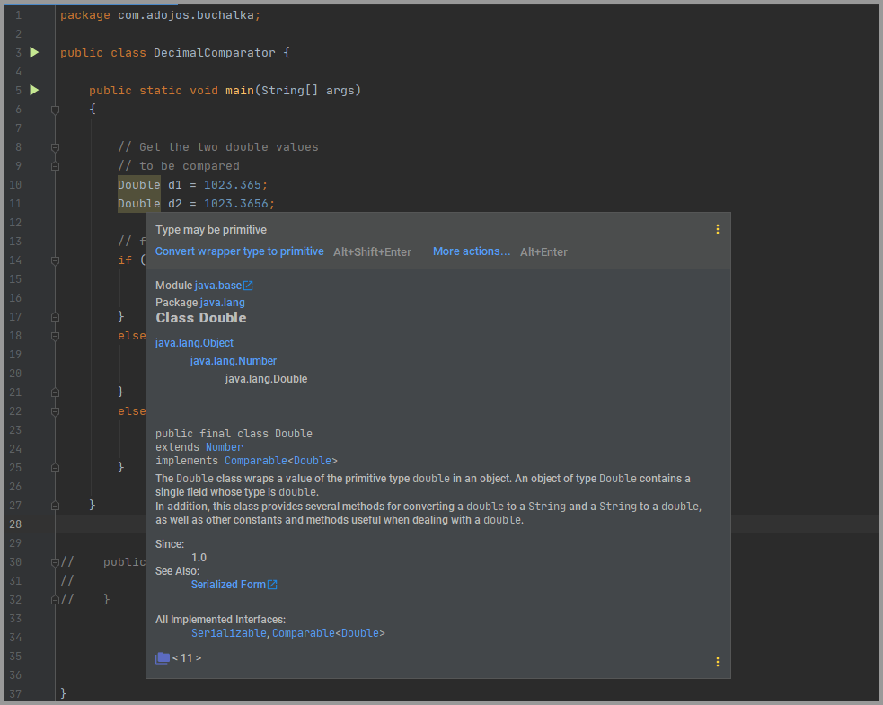Screen dimensions: 883x705
Task: Collapse the comment block fold on line 8
Action: coord(55,147)
